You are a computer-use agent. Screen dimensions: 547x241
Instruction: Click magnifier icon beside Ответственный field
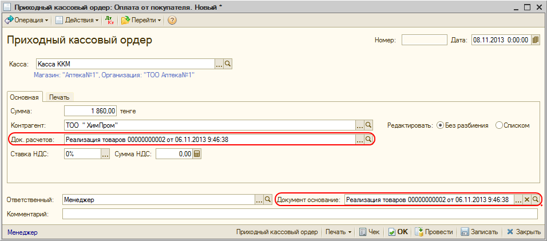point(267,199)
